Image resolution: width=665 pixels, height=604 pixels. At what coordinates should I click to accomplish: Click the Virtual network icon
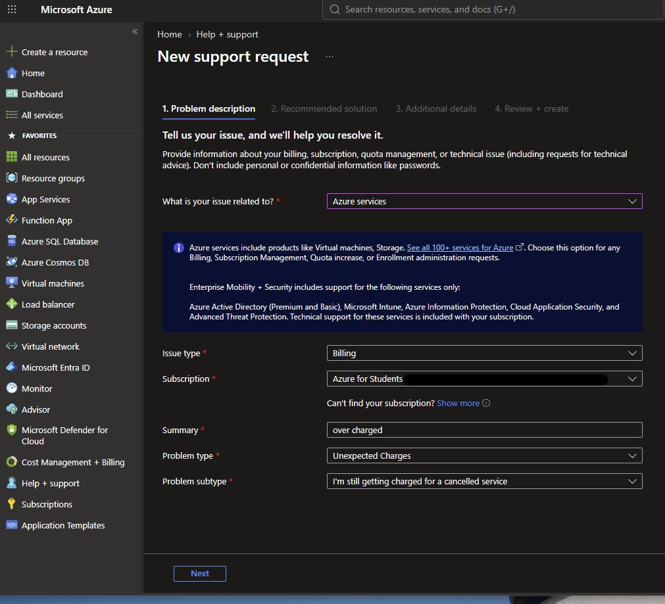click(12, 346)
